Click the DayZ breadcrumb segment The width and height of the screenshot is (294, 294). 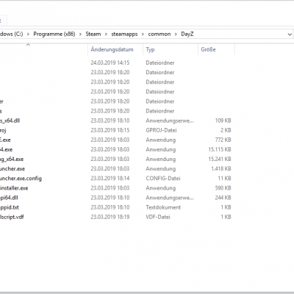pyautogui.click(x=187, y=34)
